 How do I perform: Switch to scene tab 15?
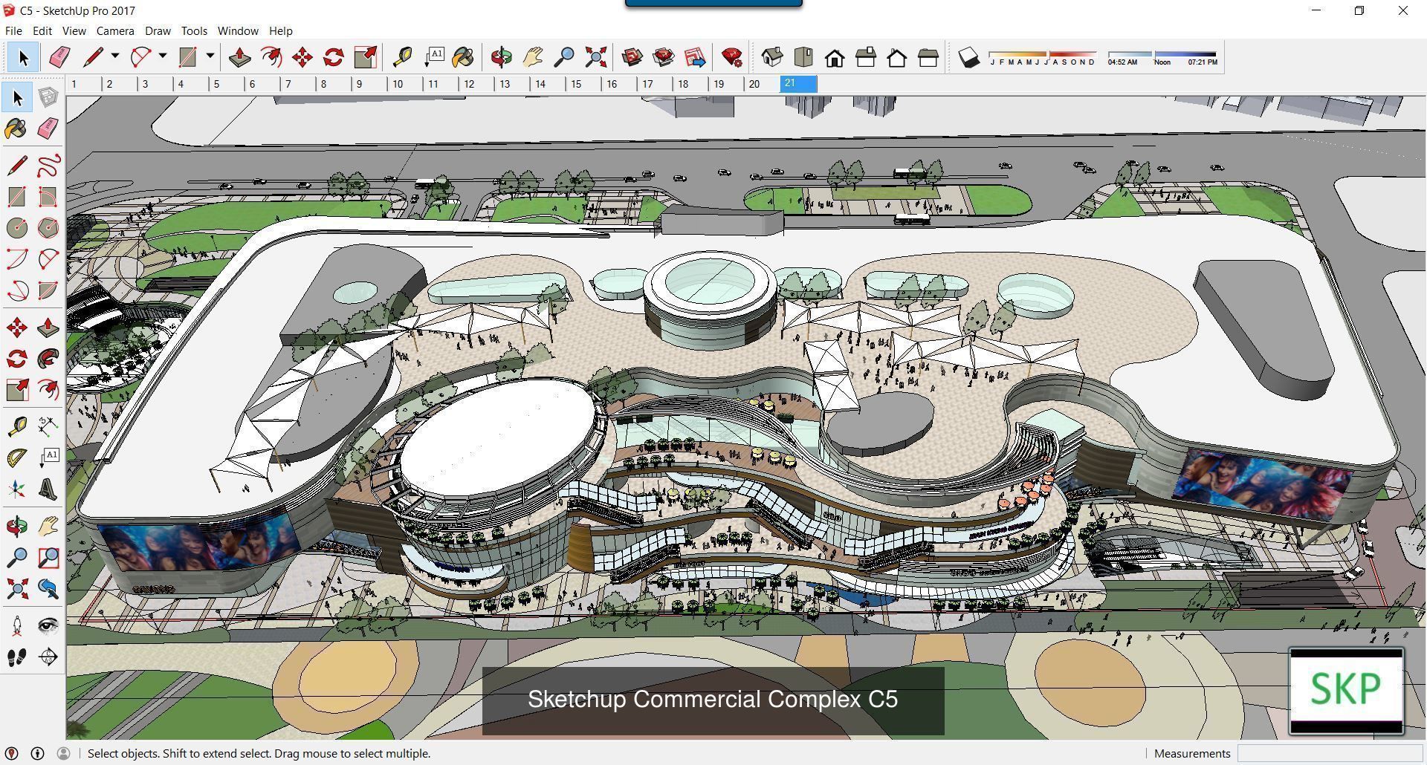pos(583,84)
